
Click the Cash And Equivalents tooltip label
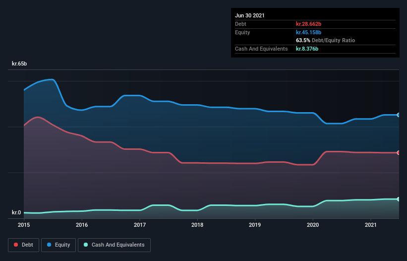pos(261,49)
